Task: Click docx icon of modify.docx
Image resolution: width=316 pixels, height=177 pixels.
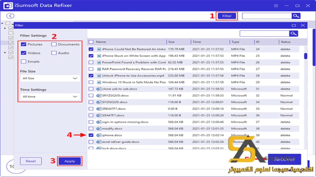Action: (99, 128)
